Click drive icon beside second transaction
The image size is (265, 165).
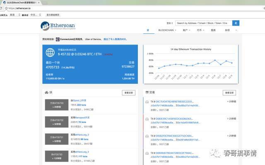click(x=147, y=119)
